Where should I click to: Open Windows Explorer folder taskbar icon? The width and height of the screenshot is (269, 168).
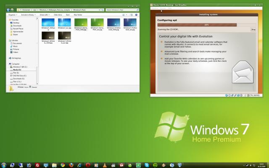(54, 165)
